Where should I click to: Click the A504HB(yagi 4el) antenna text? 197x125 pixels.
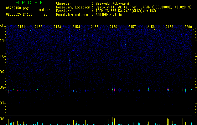click(x=111, y=15)
